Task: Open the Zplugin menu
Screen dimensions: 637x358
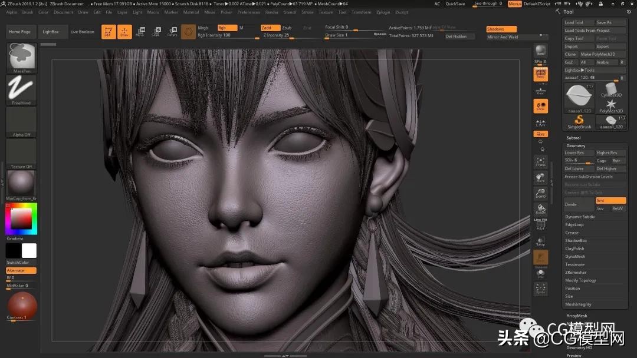Action: 383,12
